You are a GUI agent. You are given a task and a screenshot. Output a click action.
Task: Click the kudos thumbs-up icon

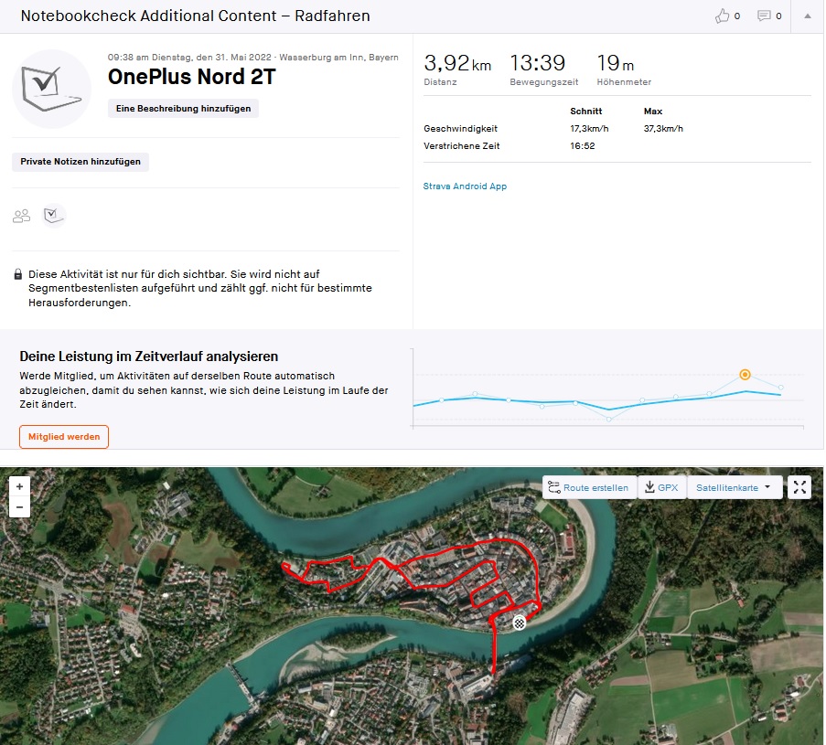(723, 16)
